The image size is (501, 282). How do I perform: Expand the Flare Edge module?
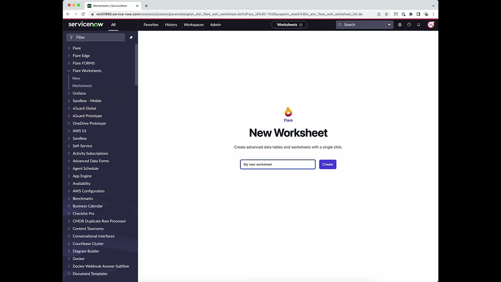click(69, 56)
